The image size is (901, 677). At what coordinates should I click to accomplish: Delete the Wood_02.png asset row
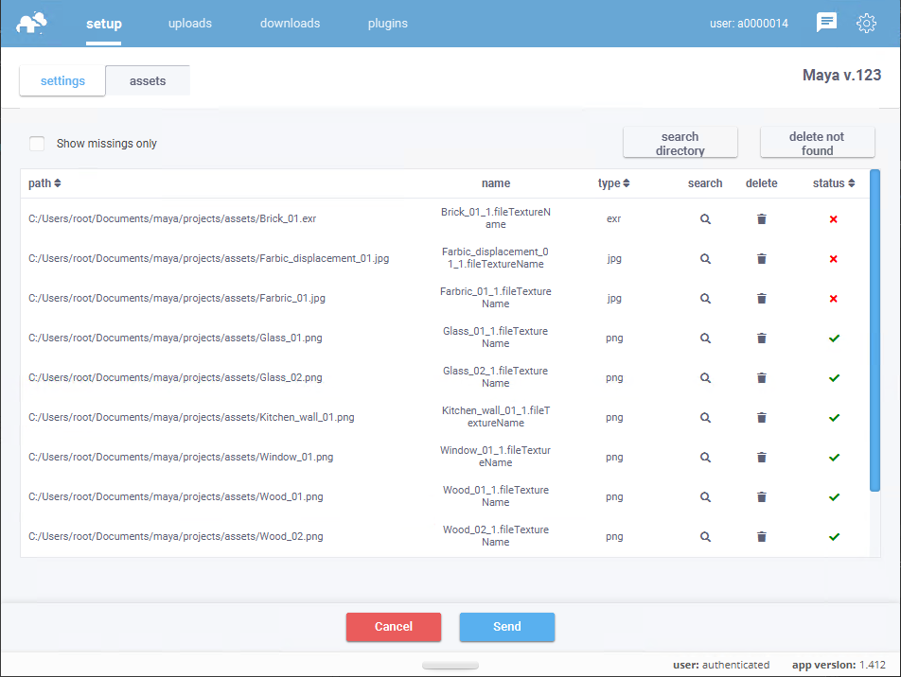click(x=762, y=537)
